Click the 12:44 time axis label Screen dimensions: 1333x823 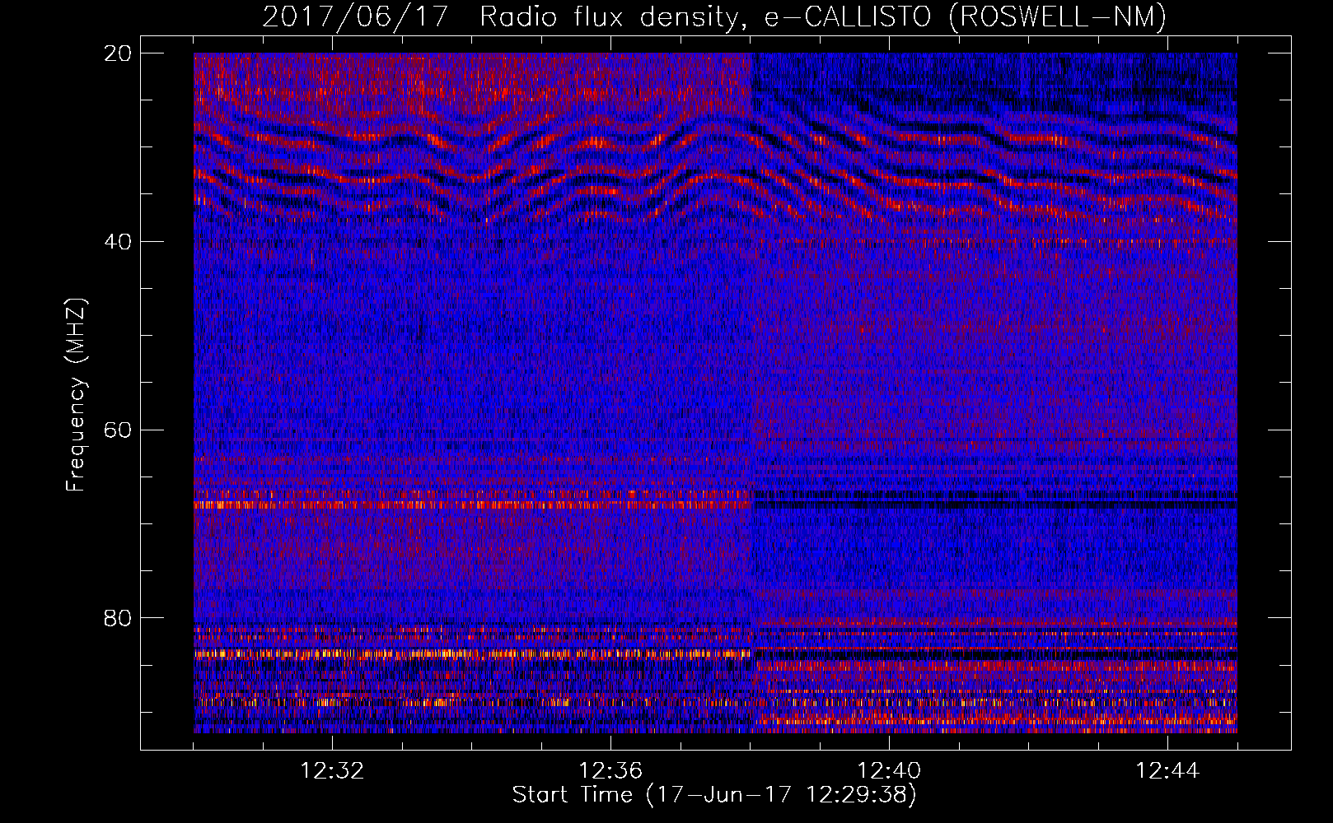coord(1167,771)
